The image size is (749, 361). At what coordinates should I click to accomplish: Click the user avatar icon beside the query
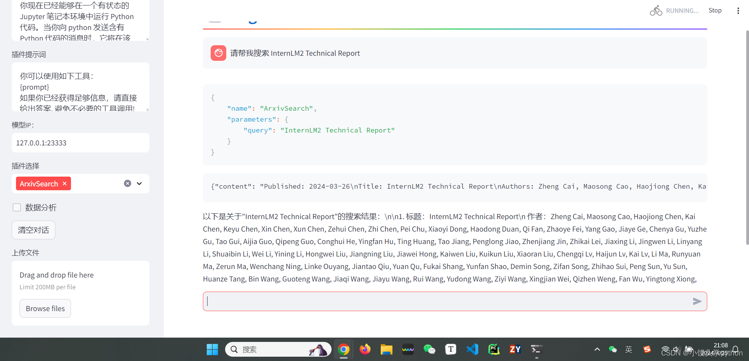point(218,53)
